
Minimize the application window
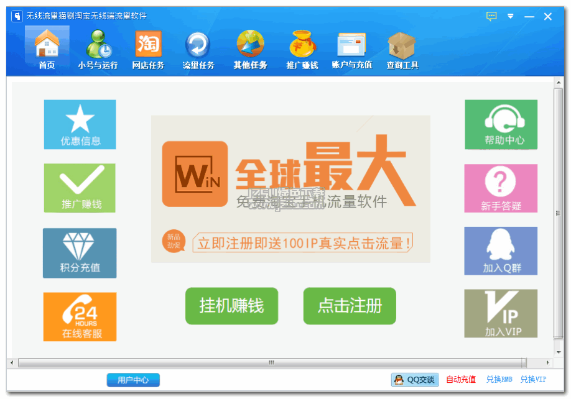(x=529, y=17)
